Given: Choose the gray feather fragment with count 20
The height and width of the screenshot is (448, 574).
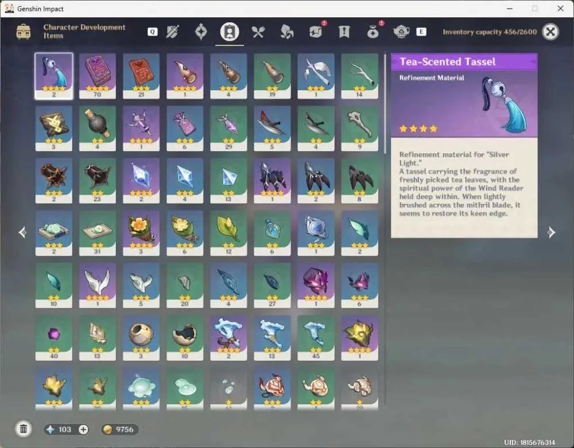Looking at the screenshot, I should tap(185, 285).
